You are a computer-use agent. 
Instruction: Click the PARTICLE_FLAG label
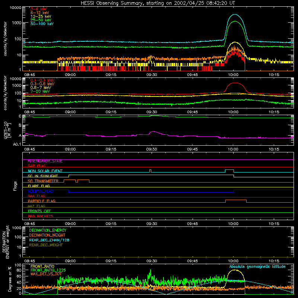point(42,201)
